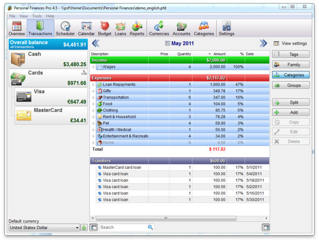Go to next month with right arrows
Viewport: 319px width, 242px height.
263,43
